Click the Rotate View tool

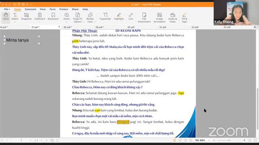point(90,18)
